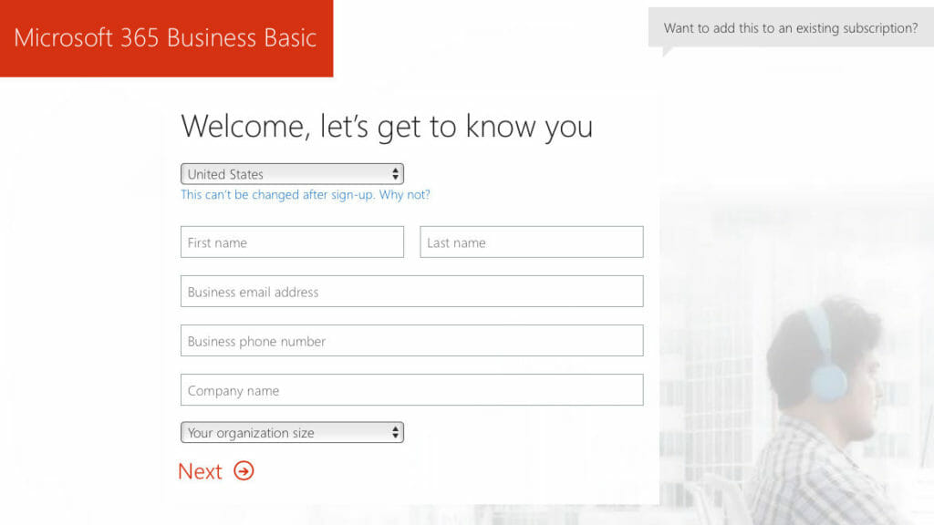Select the Company name input field
The image size is (934, 525).
click(x=411, y=389)
